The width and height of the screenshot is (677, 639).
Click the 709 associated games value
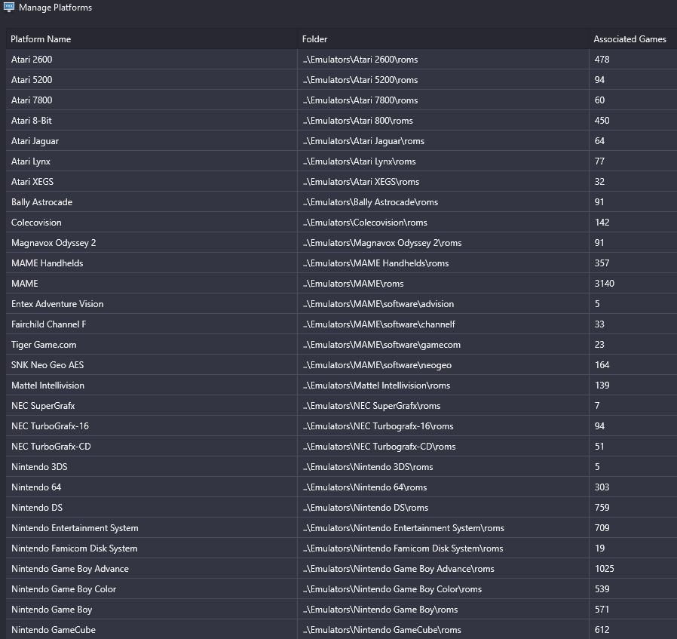(x=602, y=528)
